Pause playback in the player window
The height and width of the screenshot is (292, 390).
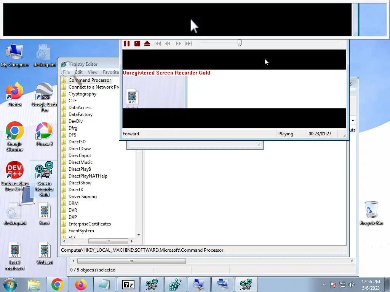coord(127,44)
